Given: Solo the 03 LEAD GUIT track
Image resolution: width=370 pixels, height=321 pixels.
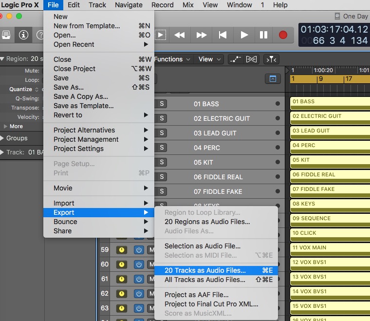Looking at the screenshot, I should pos(162,133).
